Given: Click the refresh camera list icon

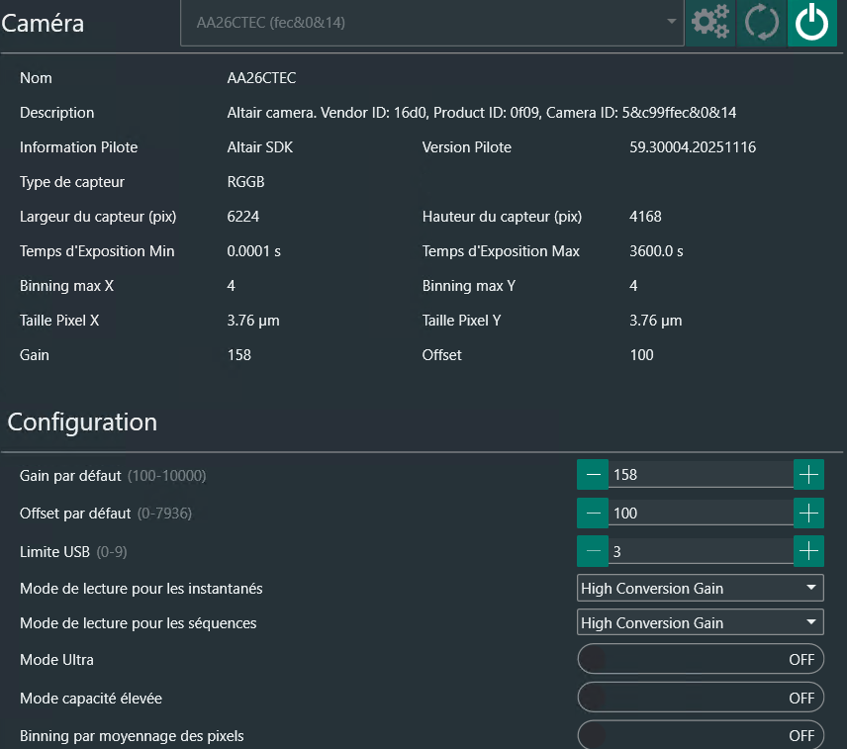Looking at the screenshot, I should tap(762, 23).
